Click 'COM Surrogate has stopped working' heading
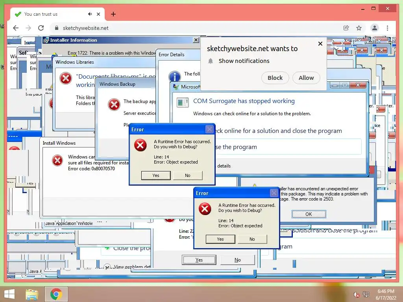The image size is (403, 302). 244,101
